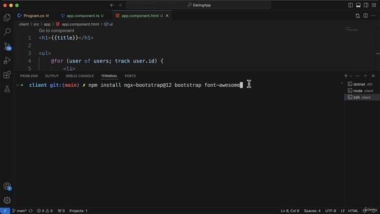This screenshot has height=214, width=380.
Task: Switch to the Program.cs tab
Action: tap(33, 16)
